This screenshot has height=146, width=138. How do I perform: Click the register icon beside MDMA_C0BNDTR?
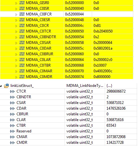click(x=22, y=37)
